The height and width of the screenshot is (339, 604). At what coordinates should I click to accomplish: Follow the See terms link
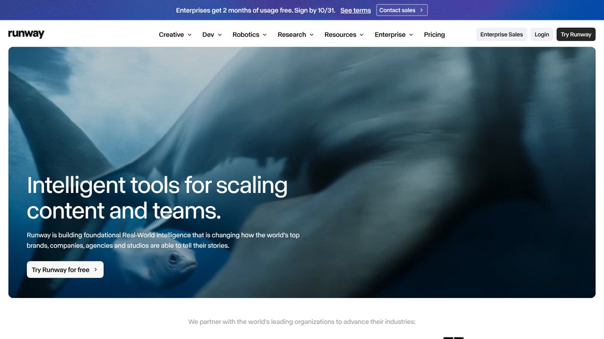[x=355, y=10]
